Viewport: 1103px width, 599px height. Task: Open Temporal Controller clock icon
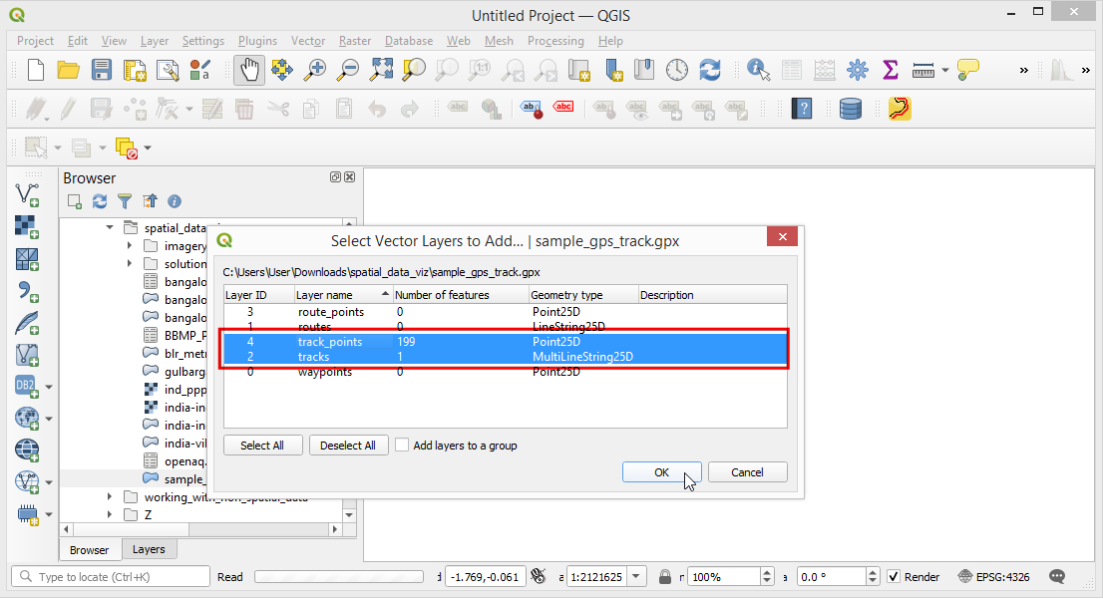[x=677, y=71]
